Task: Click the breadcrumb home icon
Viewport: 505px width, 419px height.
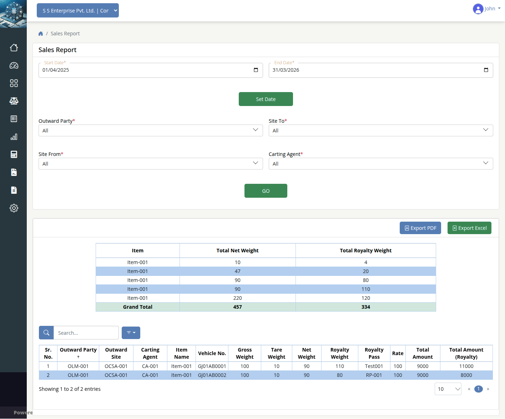Action: pyautogui.click(x=41, y=34)
